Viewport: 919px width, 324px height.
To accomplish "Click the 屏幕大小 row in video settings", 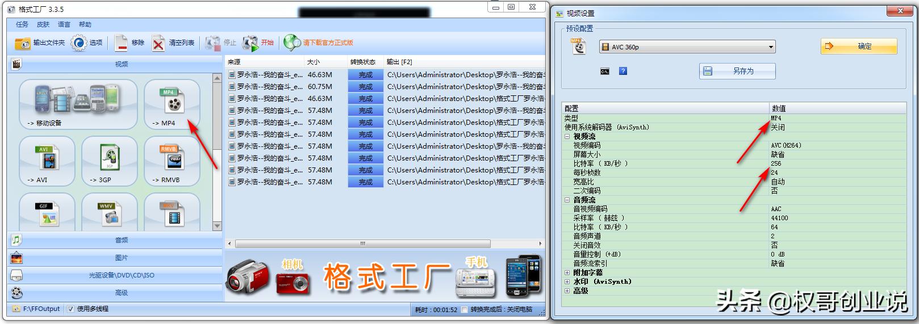I will (x=735, y=154).
